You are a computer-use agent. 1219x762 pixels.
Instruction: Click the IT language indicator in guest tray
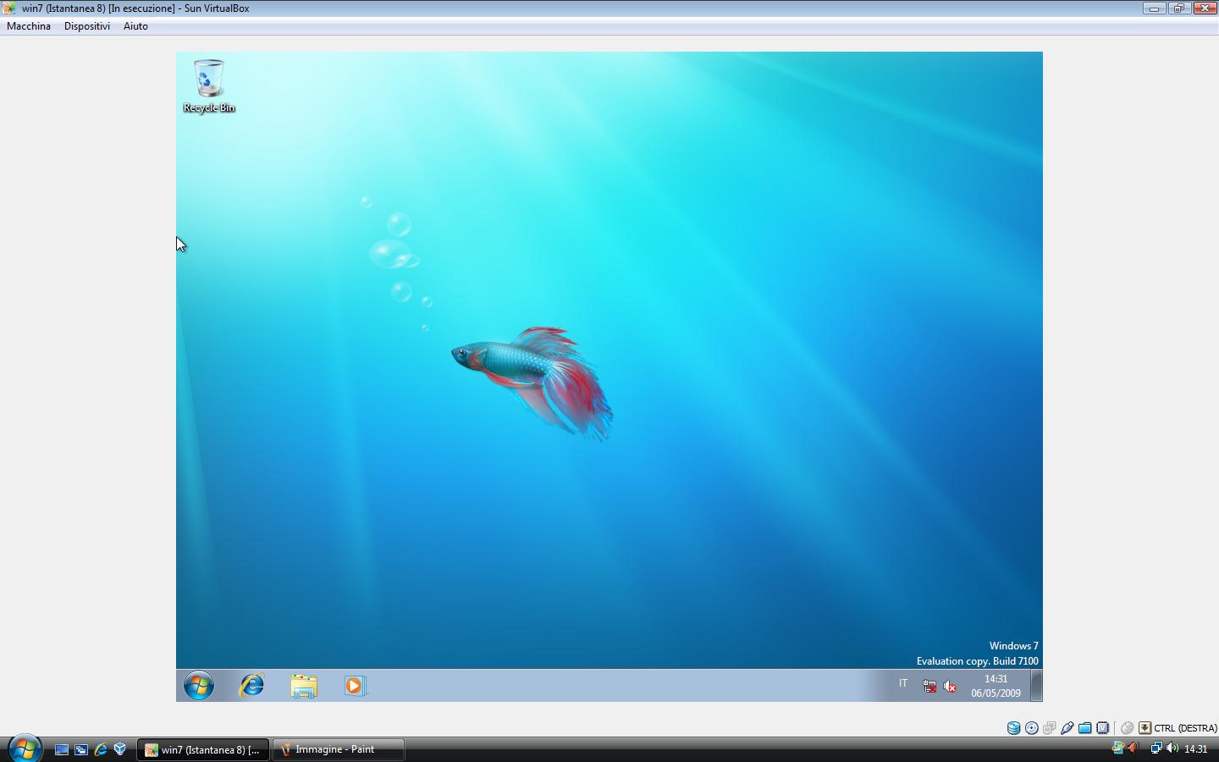[903, 683]
